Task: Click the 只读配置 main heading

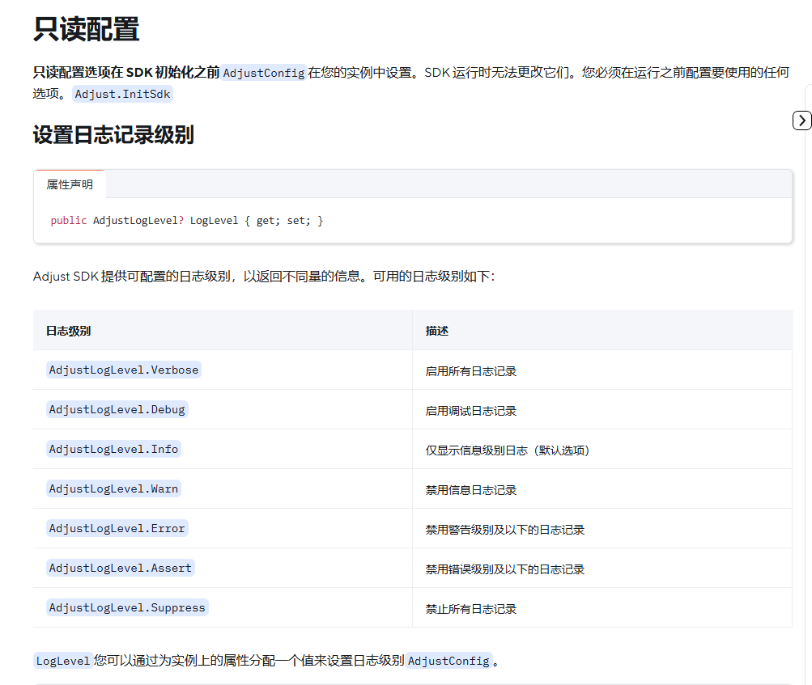Action: pos(86,29)
